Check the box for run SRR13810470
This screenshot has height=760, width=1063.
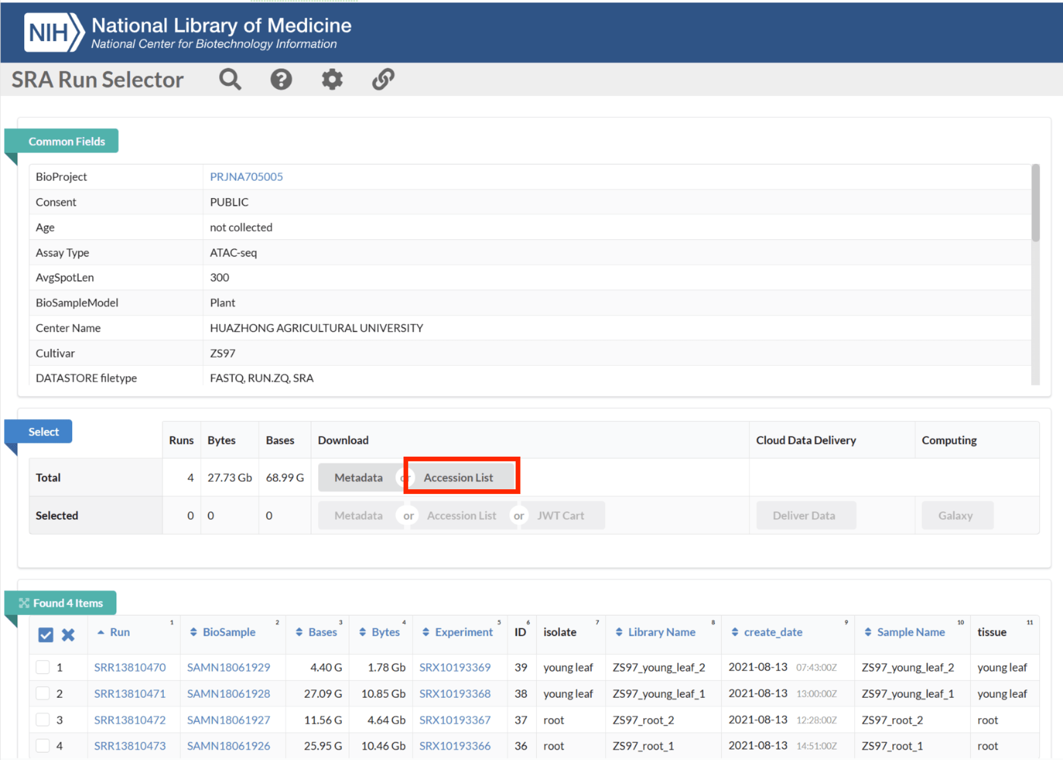point(43,667)
